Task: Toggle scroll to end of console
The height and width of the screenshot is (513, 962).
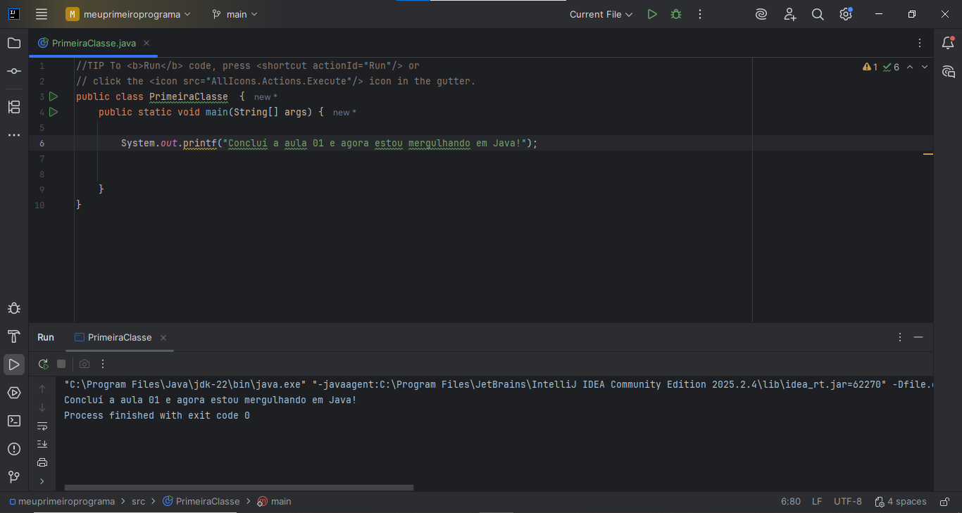Action: (42, 444)
